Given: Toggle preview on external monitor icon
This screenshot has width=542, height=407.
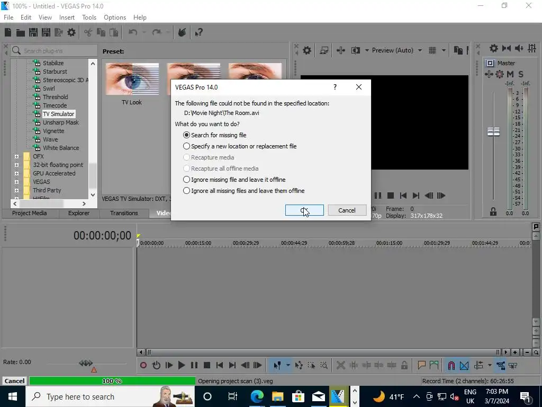Looking at the screenshot, I should coord(324,50).
